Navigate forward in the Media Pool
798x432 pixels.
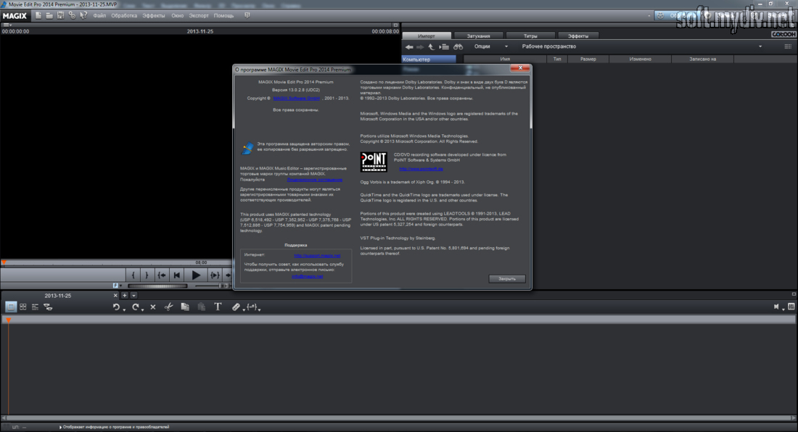pyautogui.click(x=420, y=47)
